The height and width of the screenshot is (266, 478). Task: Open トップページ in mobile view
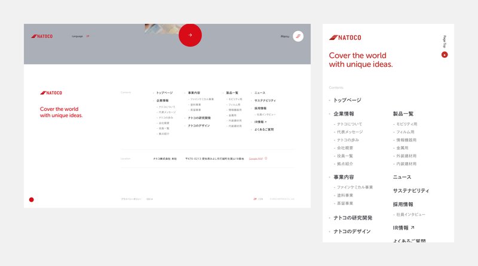pyautogui.click(x=347, y=100)
